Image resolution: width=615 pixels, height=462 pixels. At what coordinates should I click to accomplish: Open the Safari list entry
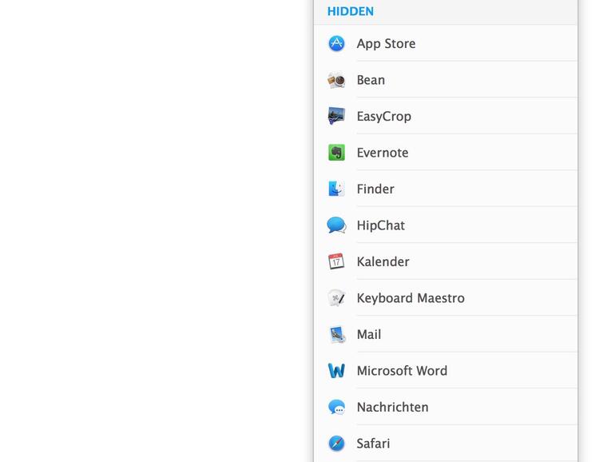coord(373,444)
